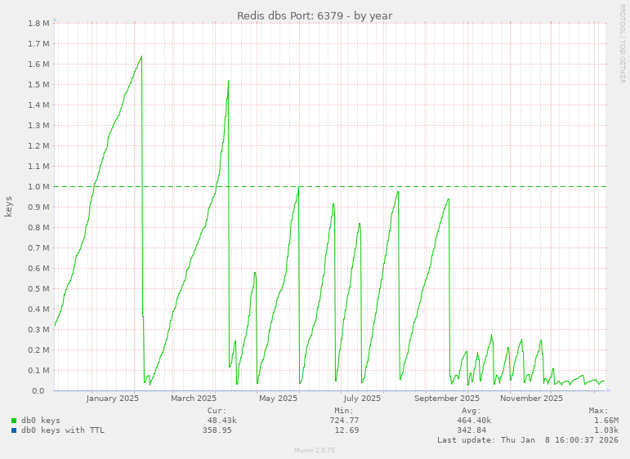Click the highest January peak of the green line
The width and height of the screenshot is (630, 459).
click(141, 56)
